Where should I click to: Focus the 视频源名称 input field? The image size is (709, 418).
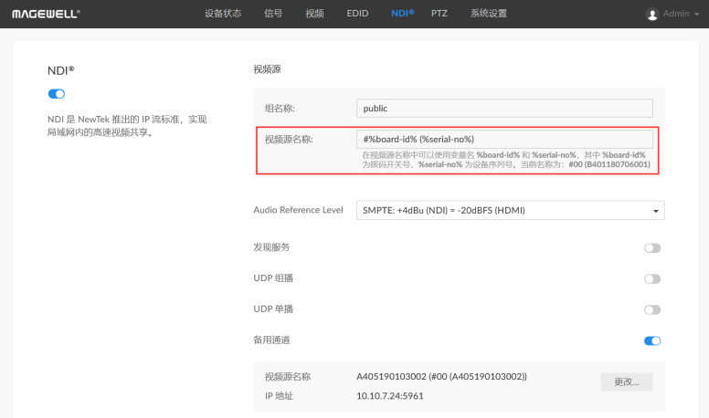point(504,139)
